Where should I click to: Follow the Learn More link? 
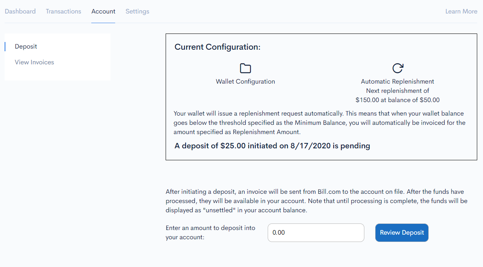point(461,11)
